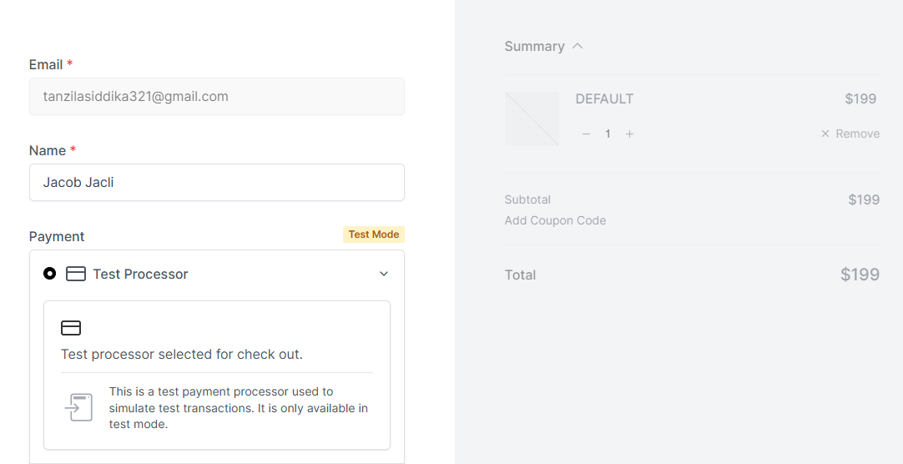The width and height of the screenshot is (903, 464).
Task: Click the card icon inside the processor info box
Action: 71,328
